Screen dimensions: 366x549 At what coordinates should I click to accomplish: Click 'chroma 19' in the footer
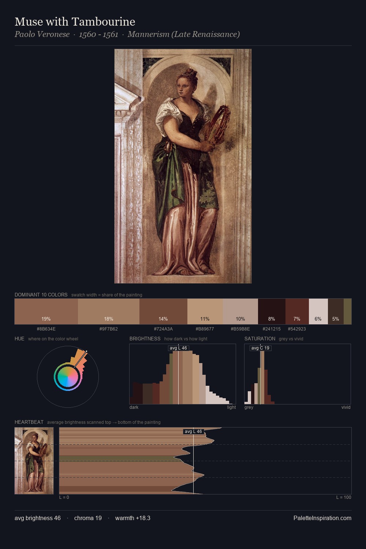coord(88,518)
